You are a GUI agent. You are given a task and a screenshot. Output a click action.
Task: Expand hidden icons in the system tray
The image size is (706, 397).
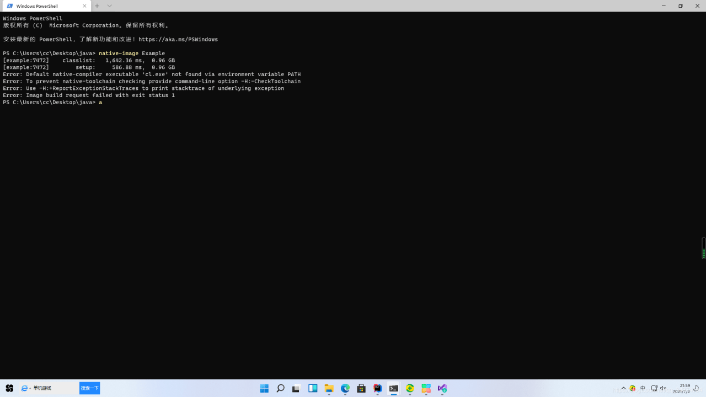(623, 388)
